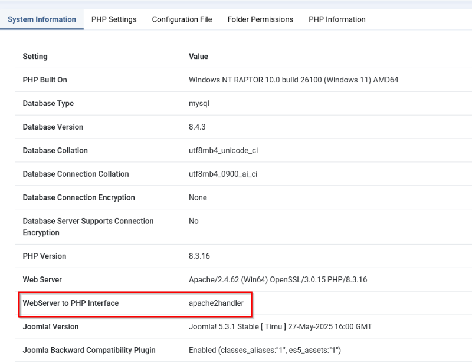Click the Joomla! Version value text
The height and width of the screenshot is (363, 472).
click(x=280, y=327)
